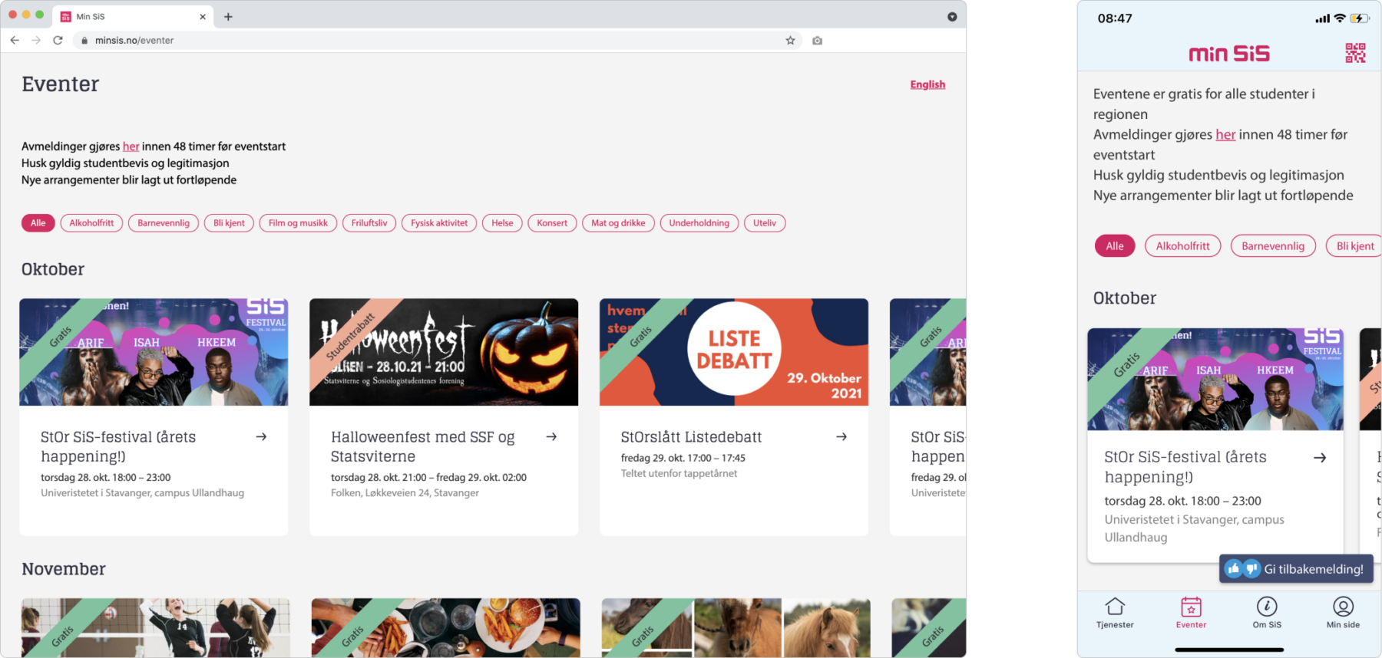The height and width of the screenshot is (658, 1382).
Task: Reload the minsis.no page
Action: point(58,40)
